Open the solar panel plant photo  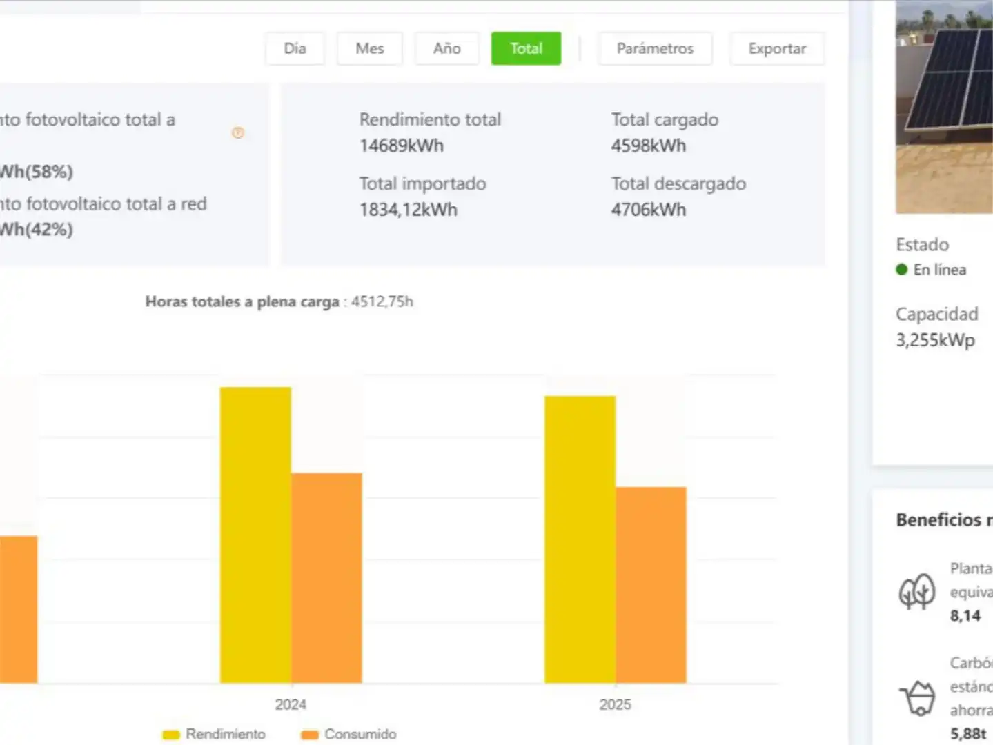tap(944, 107)
